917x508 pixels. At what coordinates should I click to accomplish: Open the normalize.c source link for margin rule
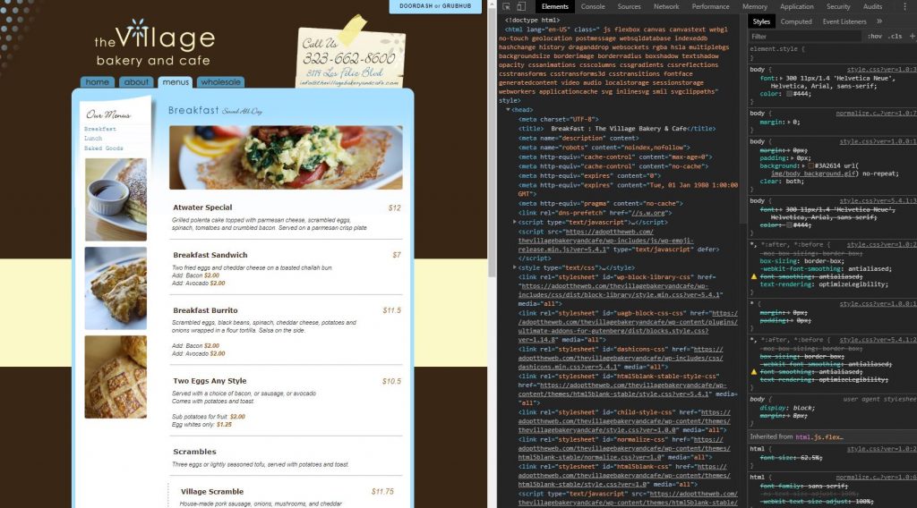[x=876, y=113]
